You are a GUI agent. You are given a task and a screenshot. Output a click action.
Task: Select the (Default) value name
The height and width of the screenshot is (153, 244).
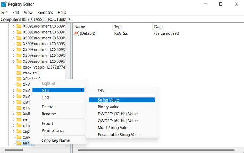click(x=87, y=33)
